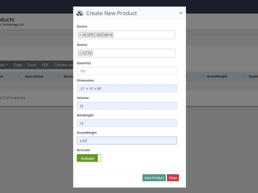Remove the ALSPEC-X4C5M-N device tag
The width and height of the screenshot is (258, 193).
pos(80,35)
